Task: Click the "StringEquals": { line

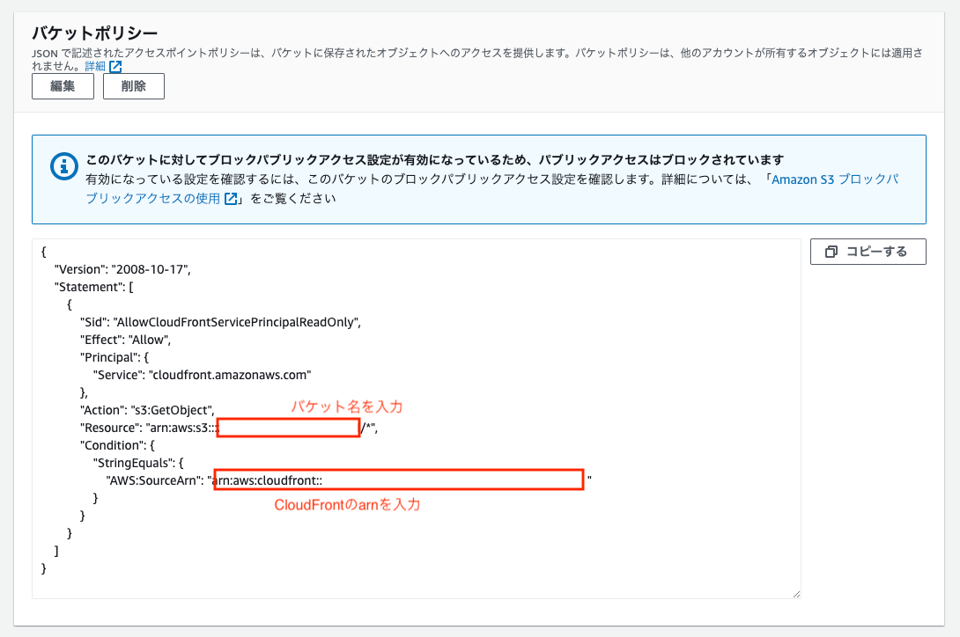Action: pos(138,463)
